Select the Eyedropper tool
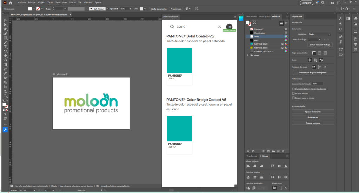 [x=5, y=73]
